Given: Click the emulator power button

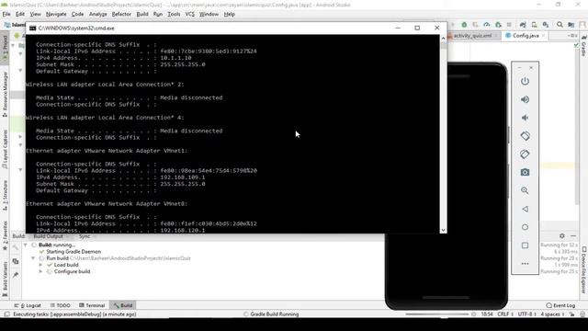Looking at the screenshot, I should tap(525, 81).
